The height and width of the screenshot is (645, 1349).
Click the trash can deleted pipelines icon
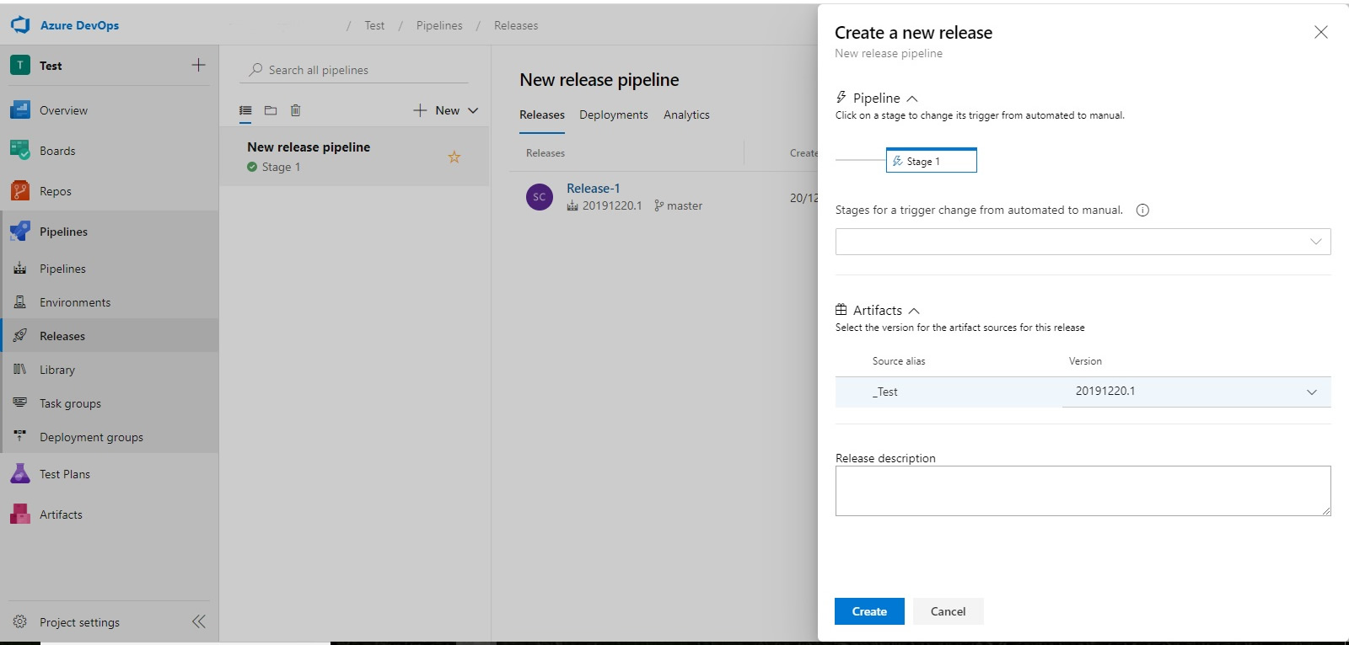pyautogui.click(x=295, y=110)
